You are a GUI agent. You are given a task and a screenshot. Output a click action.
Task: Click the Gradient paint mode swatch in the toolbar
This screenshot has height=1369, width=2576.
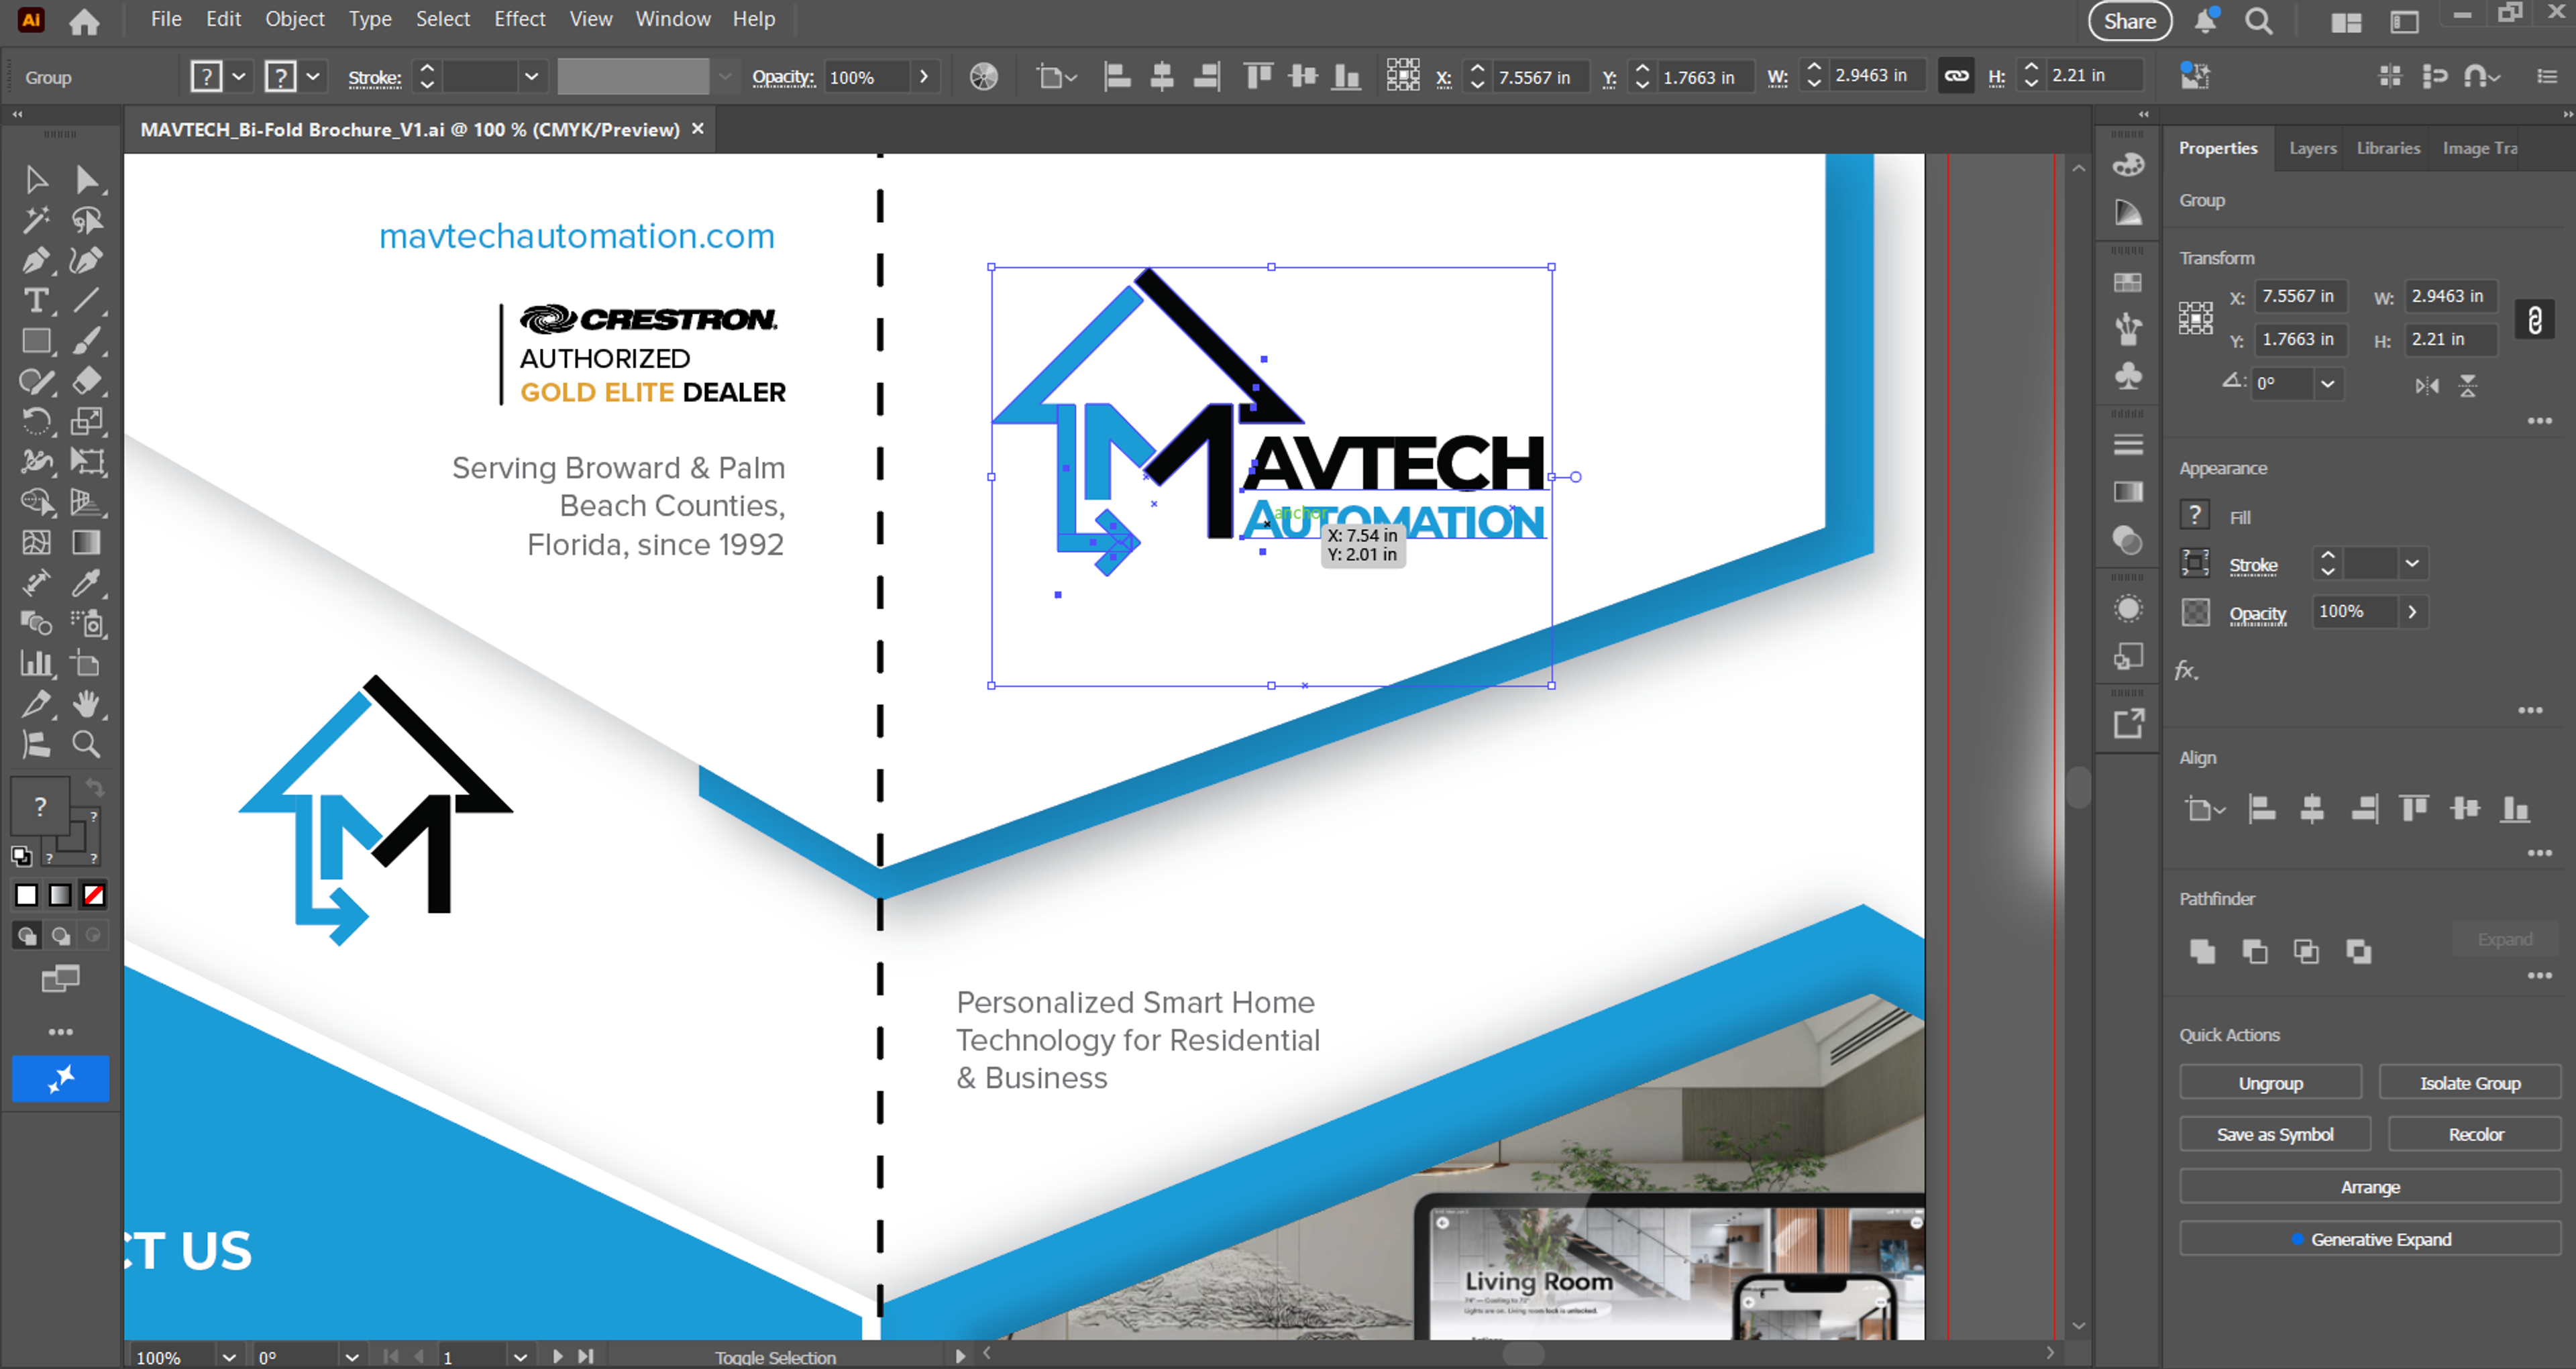(x=61, y=895)
